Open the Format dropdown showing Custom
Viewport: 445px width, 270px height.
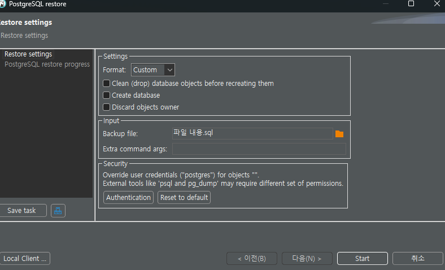coord(153,70)
